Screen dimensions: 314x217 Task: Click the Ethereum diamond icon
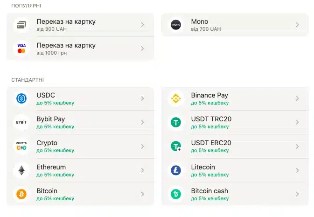point(21,170)
